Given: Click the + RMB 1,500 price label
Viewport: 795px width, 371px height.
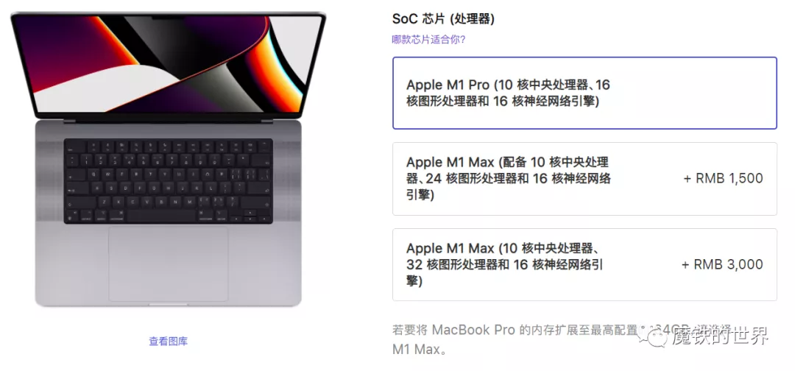Looking at the screenshot, I should pyautogui.click(x=723, y=178).
